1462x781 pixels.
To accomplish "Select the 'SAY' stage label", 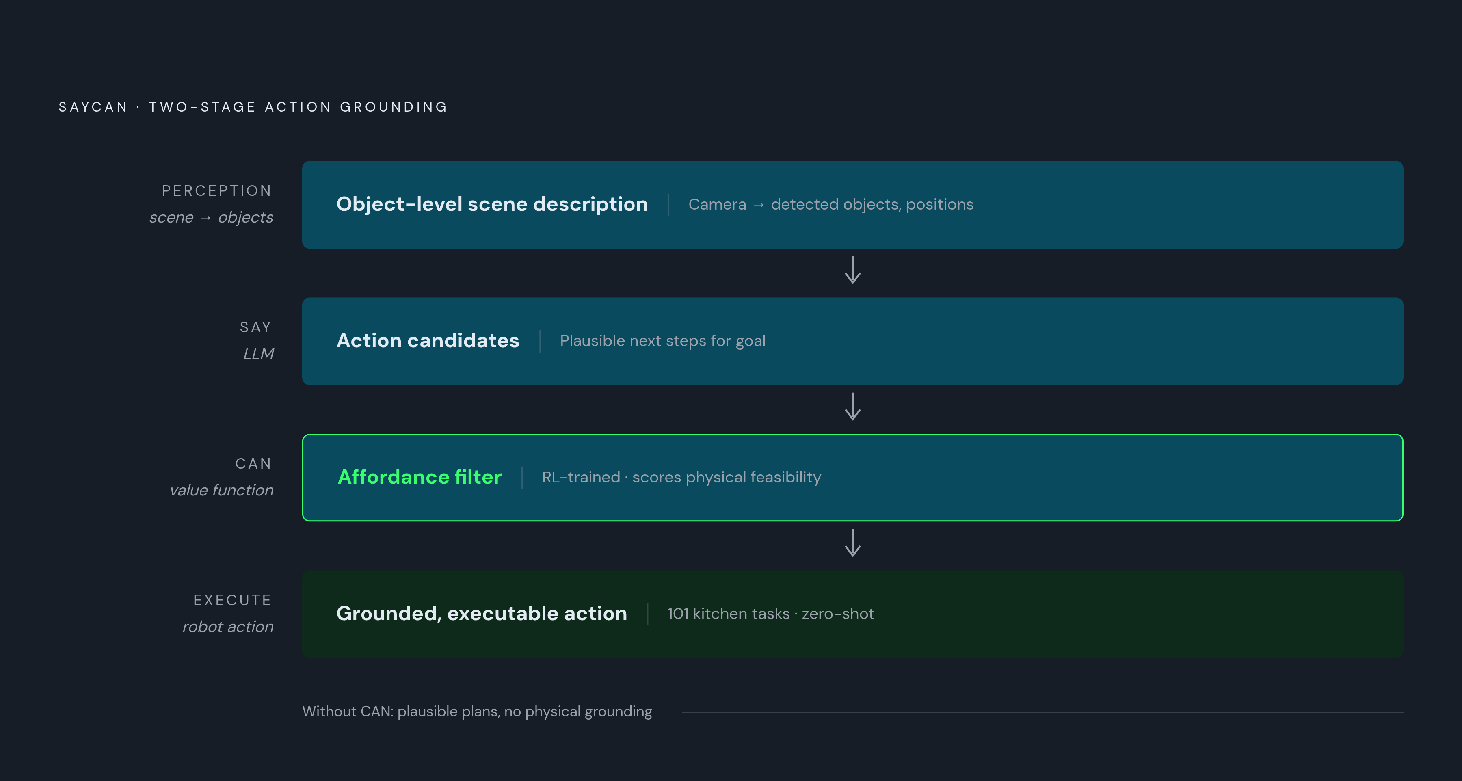I will pyautogui.click(x=255, y=327).
